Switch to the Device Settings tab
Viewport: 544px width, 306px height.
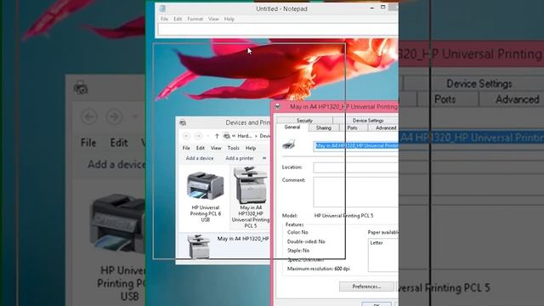coord(368,121)
